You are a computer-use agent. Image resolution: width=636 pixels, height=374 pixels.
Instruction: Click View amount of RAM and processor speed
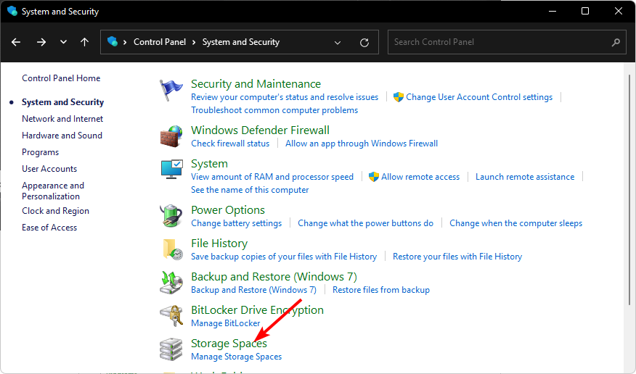tap(272, 177)
